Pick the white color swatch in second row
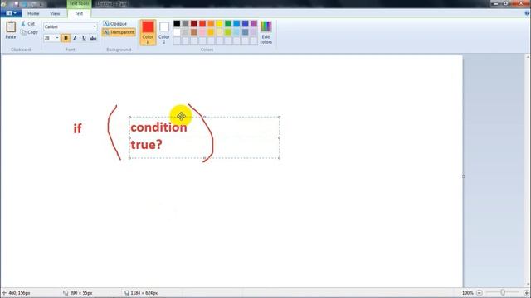The width and height of the screenshot is (531, 298). (x=177, y=32)
